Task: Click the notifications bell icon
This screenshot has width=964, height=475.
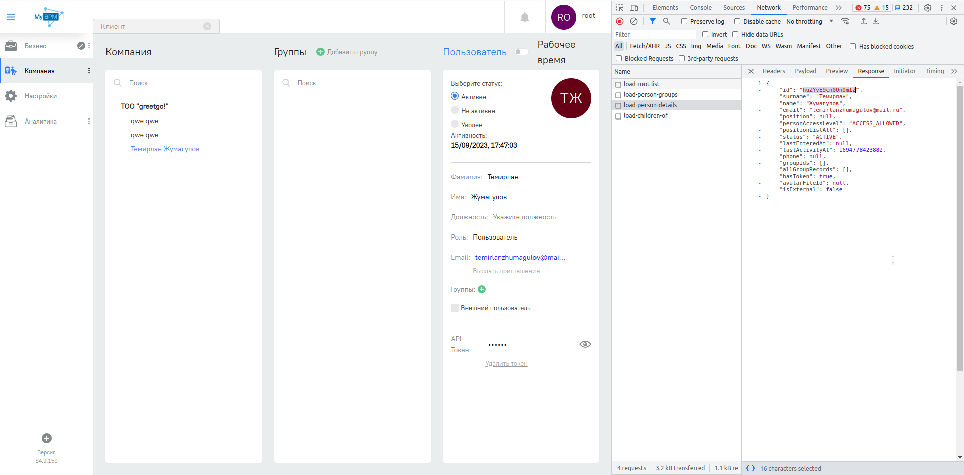Action: tap(524, 18)
